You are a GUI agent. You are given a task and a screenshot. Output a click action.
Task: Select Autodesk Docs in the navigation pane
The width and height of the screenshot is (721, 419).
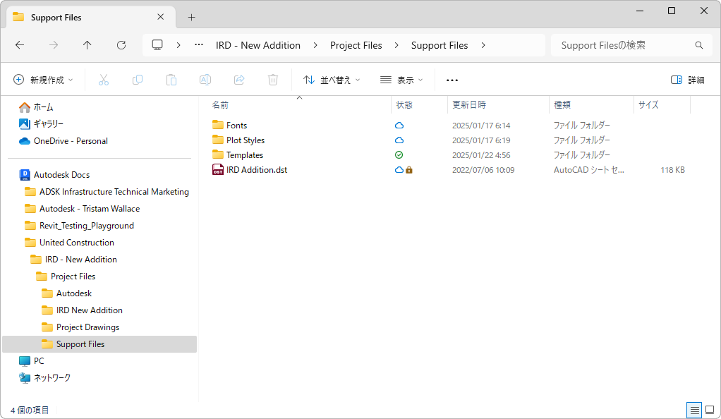click(x=54, y=175)
